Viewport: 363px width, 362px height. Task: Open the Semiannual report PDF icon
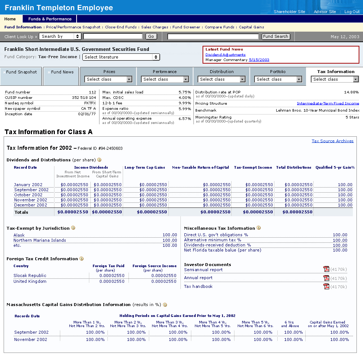click(326, 269)
